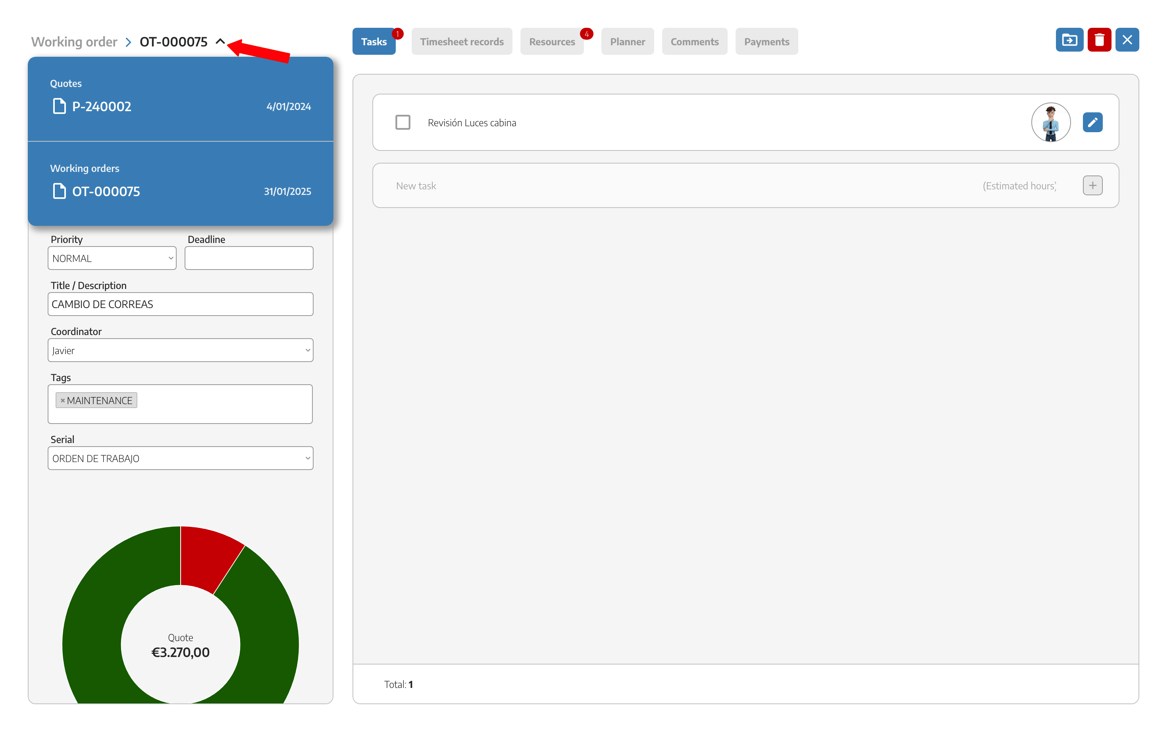Image resolution: width=1152 pixels, height=732 pixels.
Task: Click the document icon beside P-240002
Action: point(59,106)
